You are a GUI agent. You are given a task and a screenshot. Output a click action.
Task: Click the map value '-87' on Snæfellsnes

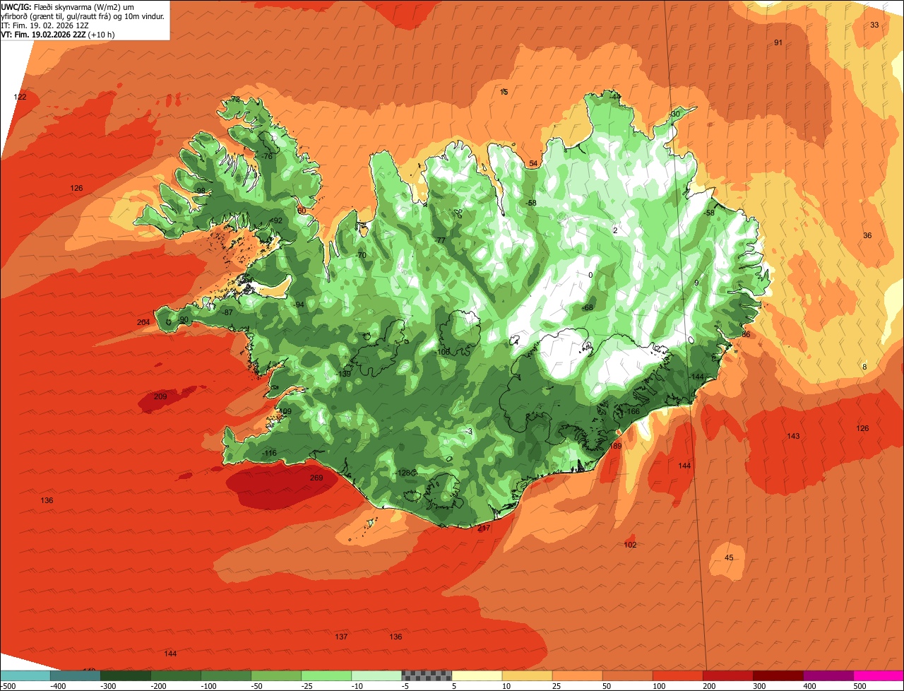pos(227,312)
